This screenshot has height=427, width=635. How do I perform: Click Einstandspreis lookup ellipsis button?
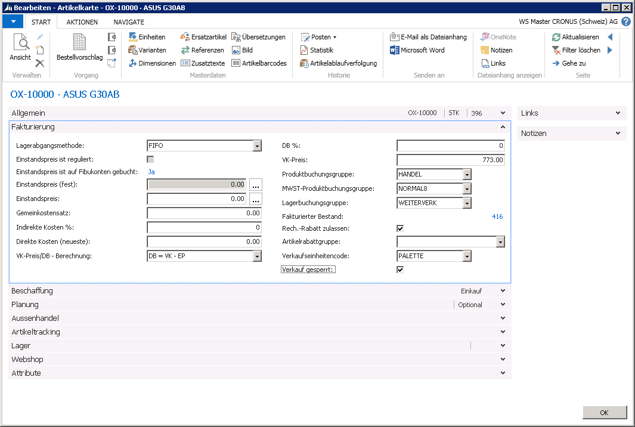pos(256,199)
